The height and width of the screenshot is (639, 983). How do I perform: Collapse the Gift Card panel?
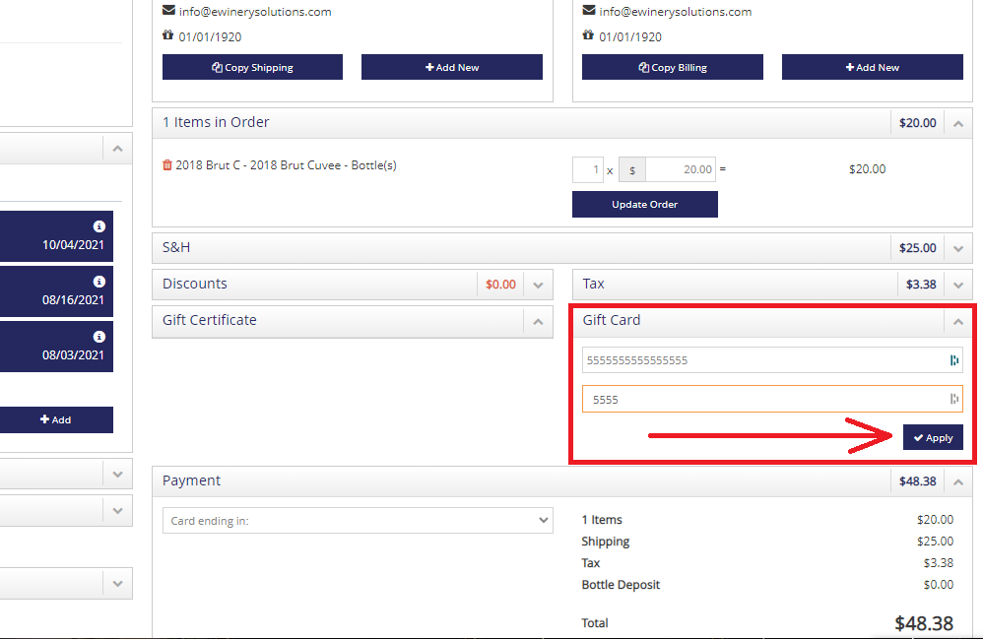tap(958, 321)
